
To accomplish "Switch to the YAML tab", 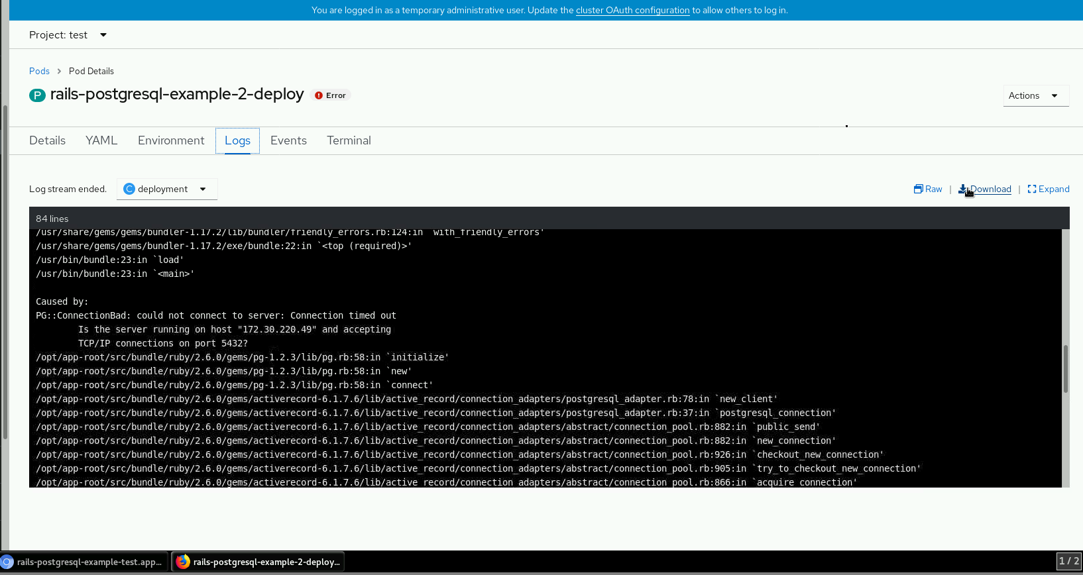I will coord(101,140).
